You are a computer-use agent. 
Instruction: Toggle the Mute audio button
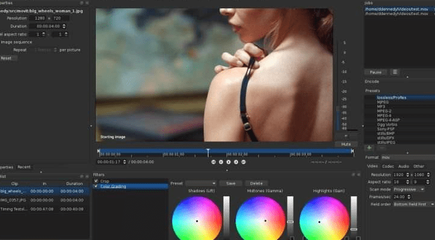(x=346, y=144)
